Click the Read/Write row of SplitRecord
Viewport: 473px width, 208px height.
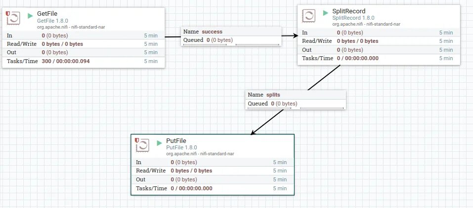click(x=379, y=41)
